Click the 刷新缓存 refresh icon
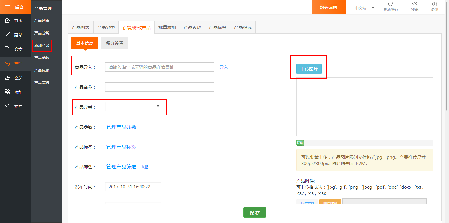The image size is (449, 223). [390, 4]
